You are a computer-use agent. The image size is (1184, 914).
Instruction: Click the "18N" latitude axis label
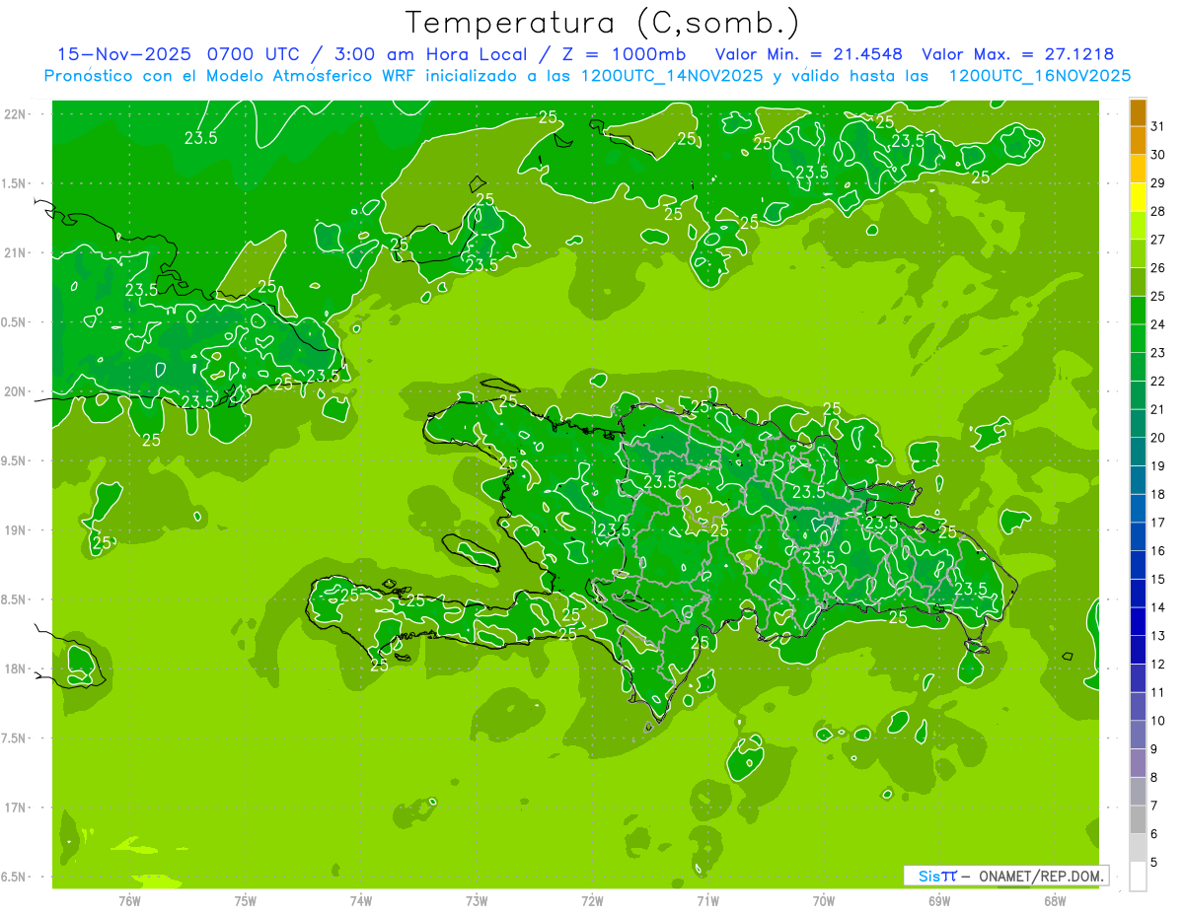(14, 668)
